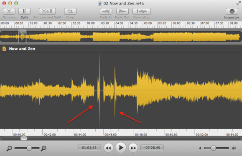The image size is (242, 156).
Task: Click the zoom in magnifier icon
Action: 43,148
